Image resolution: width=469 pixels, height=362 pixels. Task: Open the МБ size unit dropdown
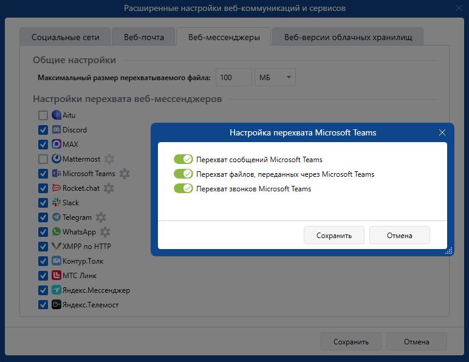(275, 77)
